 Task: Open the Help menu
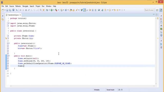(55, 6)
